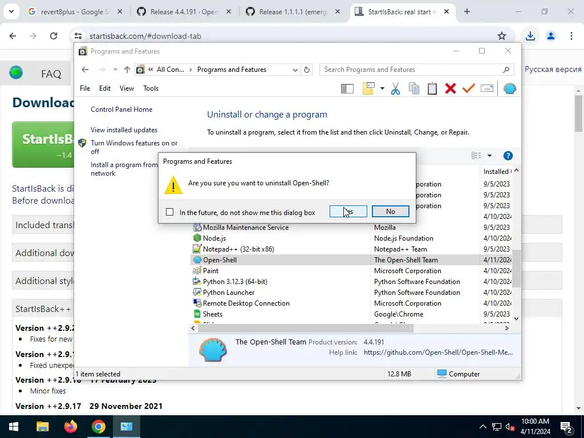Click the Up one level arrow
Viewport: 584px width, 438px height.
127,70
